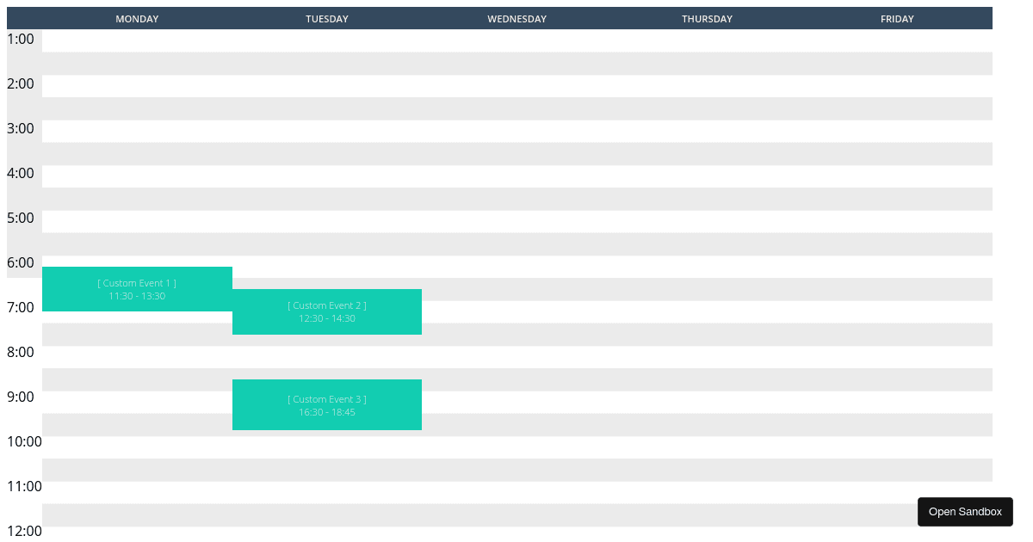Click the 1:00 time label
Screen dimensions: 1033x542
[21, 39]
